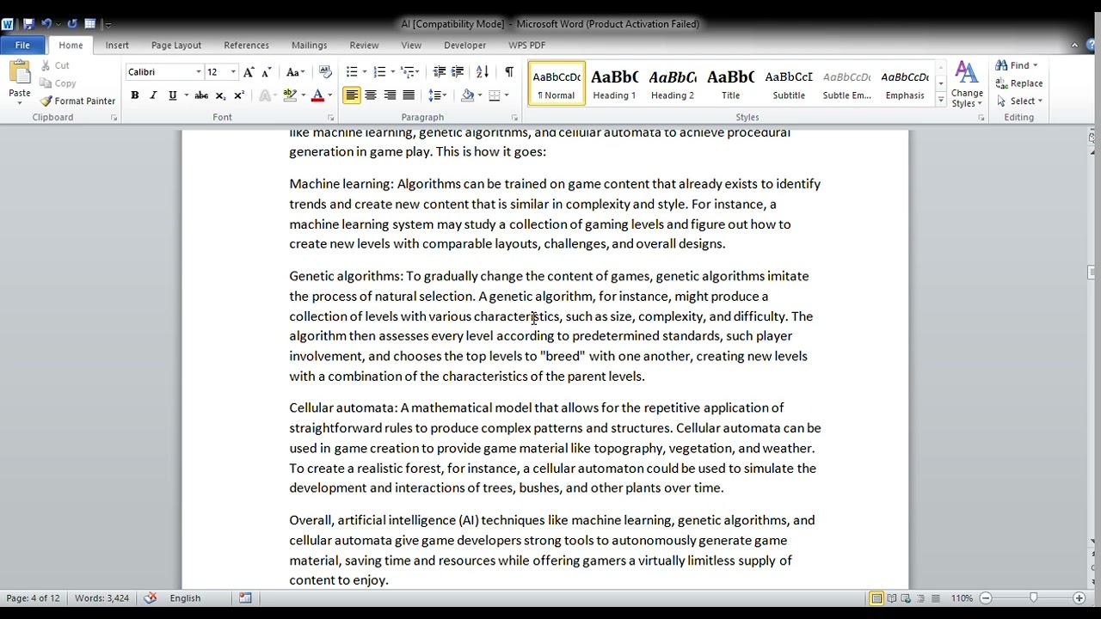This screenshot has height=619, width=1101.
Task: Apply the Subtitle style
Action: click(789, 83)
